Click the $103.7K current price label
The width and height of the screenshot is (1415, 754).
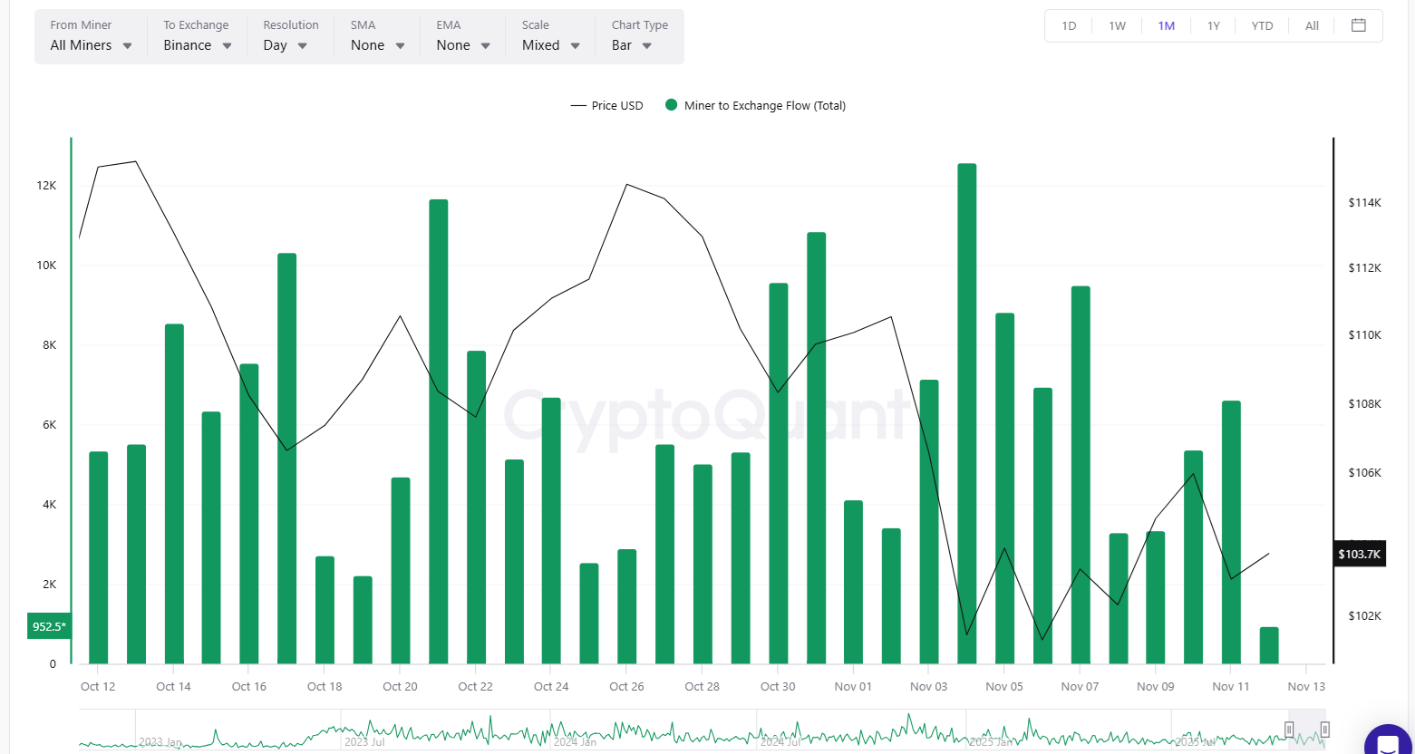click(x=1359, y=554)
